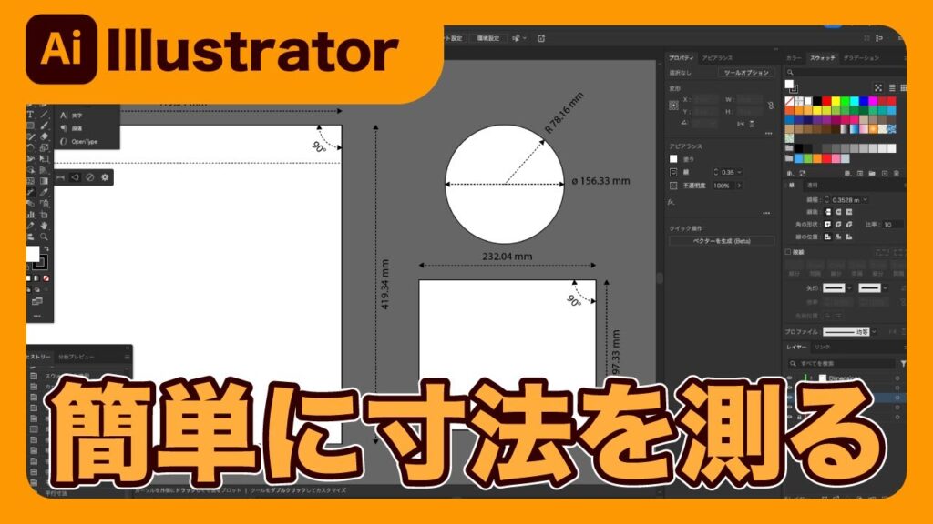Choose the distance dimension tool in flyout
This screenshot has width=933, height=524.
pos(60,177)
